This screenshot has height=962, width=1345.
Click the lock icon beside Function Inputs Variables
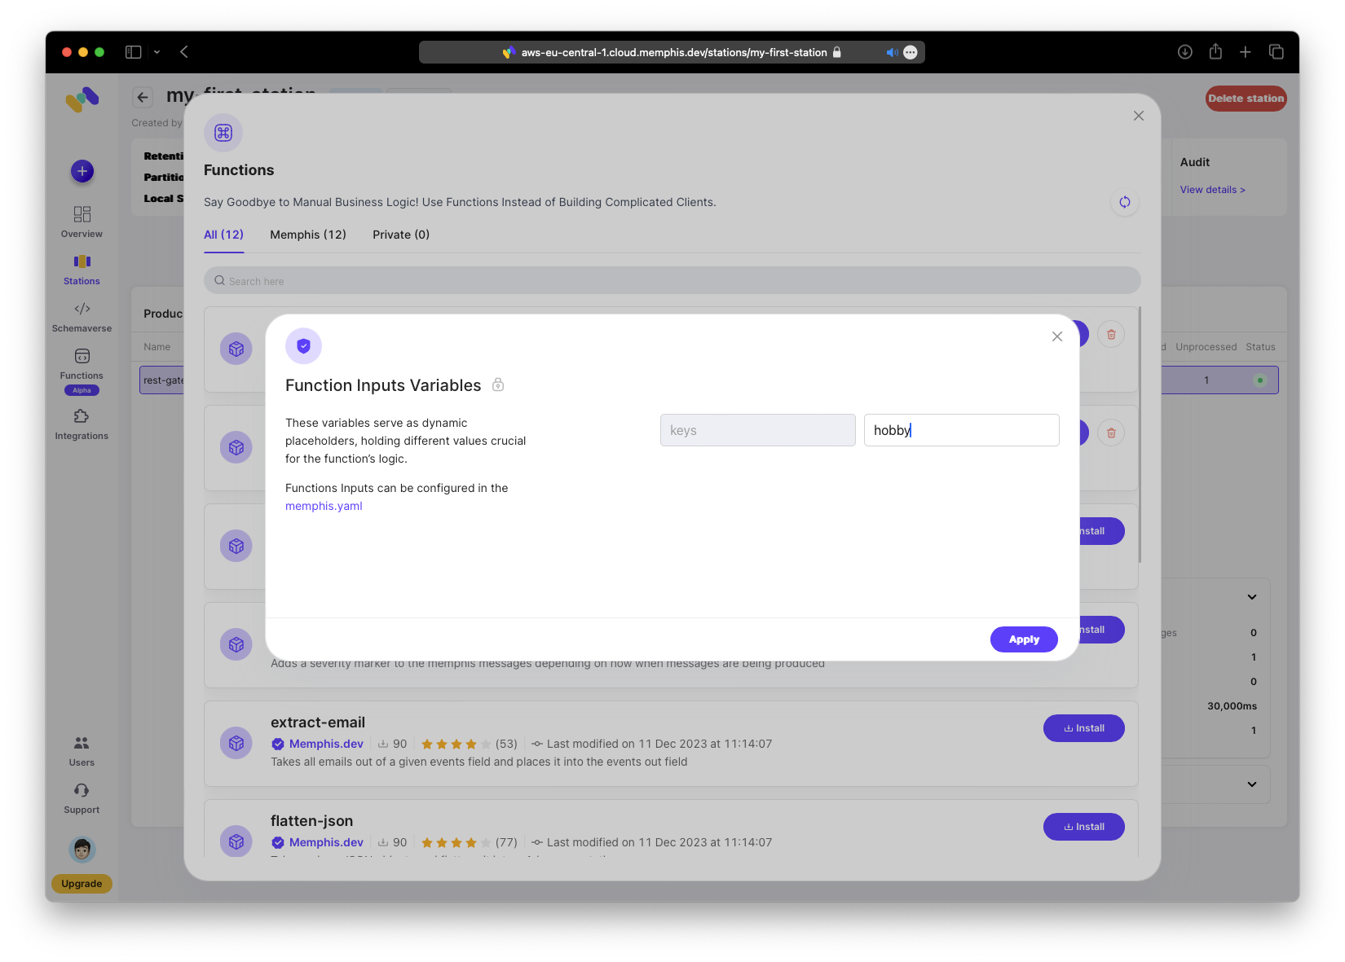pos(498,385)
